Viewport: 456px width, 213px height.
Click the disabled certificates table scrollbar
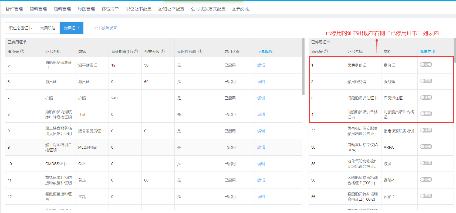pyautogui.click(x=455, y=50)
